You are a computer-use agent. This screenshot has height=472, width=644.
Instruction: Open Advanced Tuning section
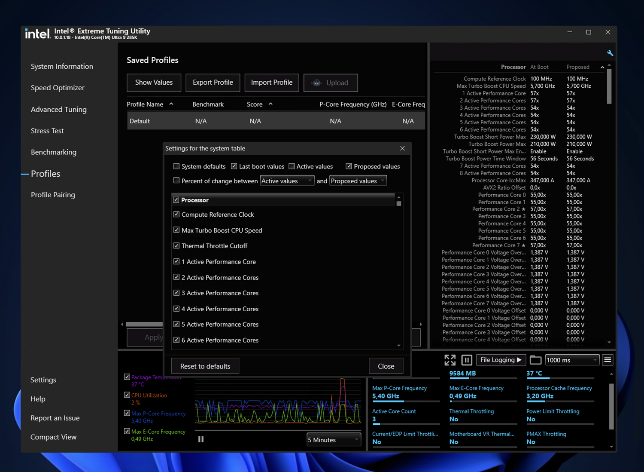click(59, 110)
